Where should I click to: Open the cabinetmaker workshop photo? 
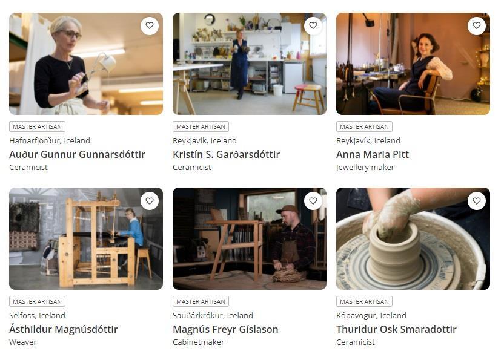click(x=250, y=238)
